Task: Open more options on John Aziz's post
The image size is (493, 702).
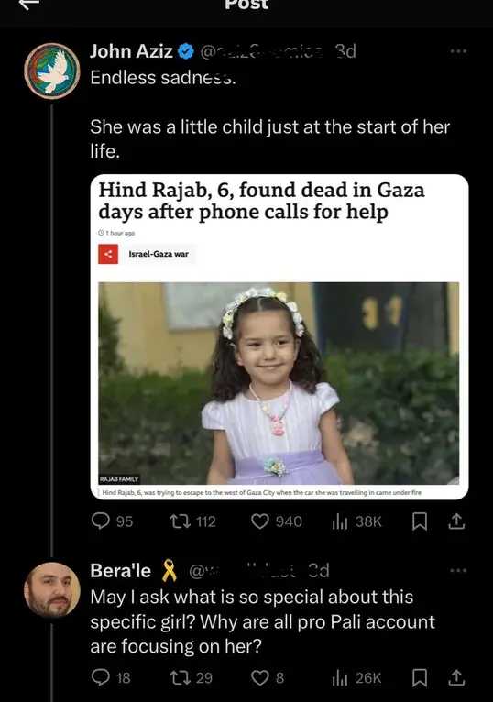Action: 458,51
